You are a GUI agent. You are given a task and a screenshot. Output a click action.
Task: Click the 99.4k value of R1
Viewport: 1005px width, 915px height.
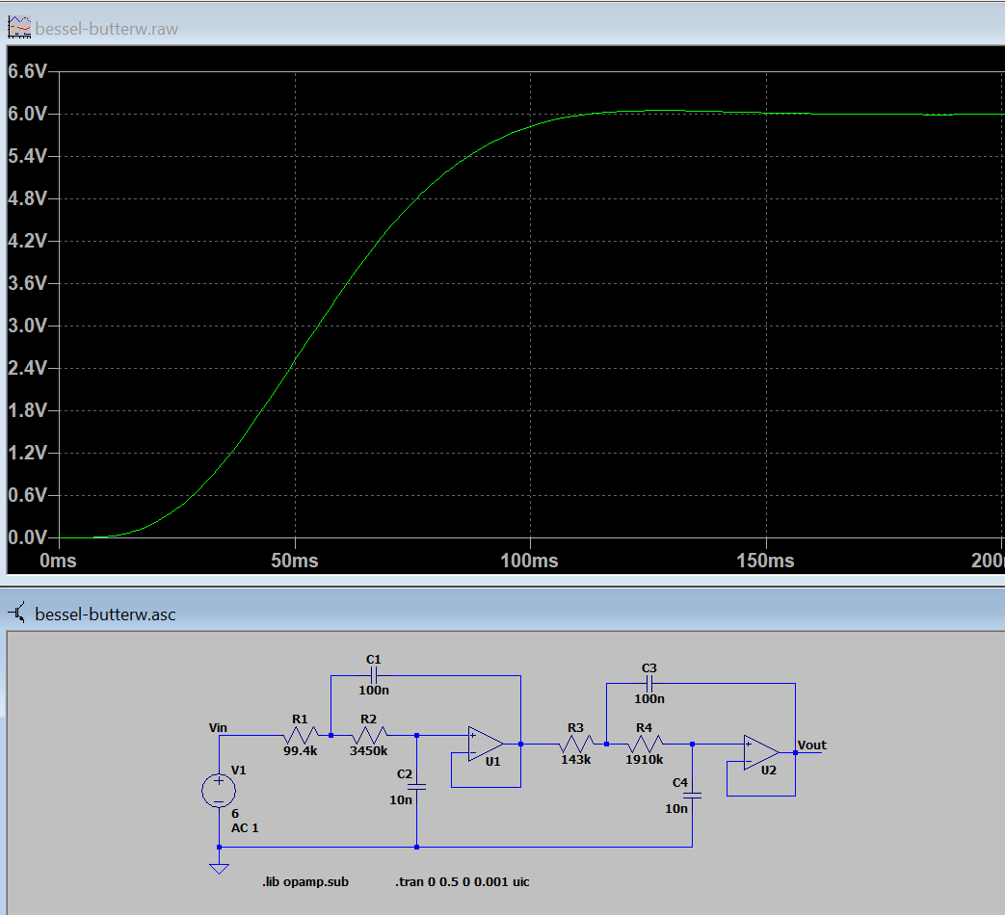click(x=300, y=750)
